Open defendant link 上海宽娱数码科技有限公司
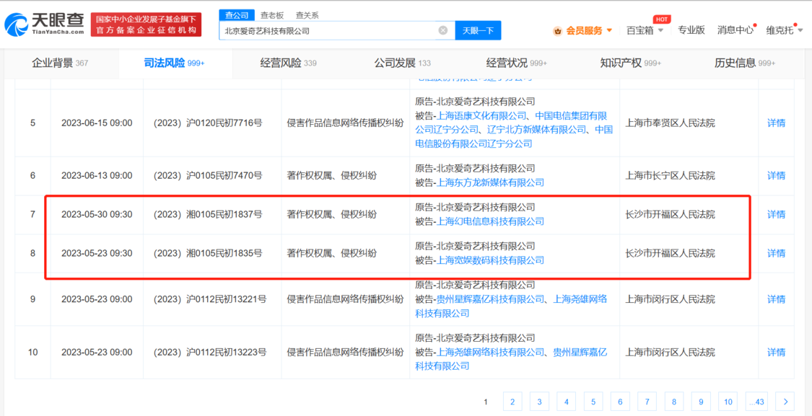The width and height of the screenshot is (812, 416). tap(491, 260)
